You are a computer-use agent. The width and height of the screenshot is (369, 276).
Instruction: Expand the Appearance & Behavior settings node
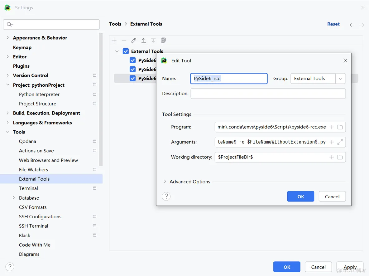(x=8, y=38)
